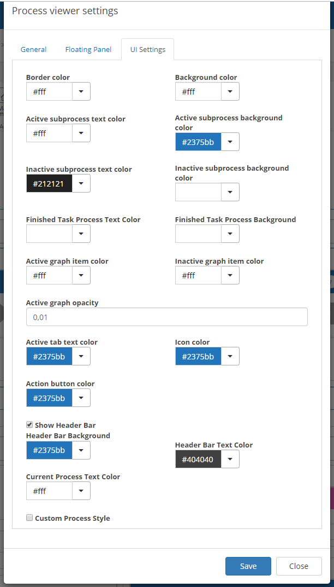Screen dimensions: 334x587
Task: Click Current Process Text Color #fff field
Action: [x=49, y=490]
